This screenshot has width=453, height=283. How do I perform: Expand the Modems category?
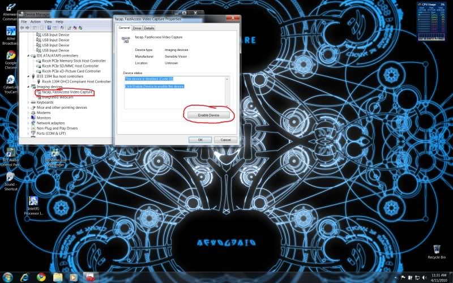[x=28, y=113]
